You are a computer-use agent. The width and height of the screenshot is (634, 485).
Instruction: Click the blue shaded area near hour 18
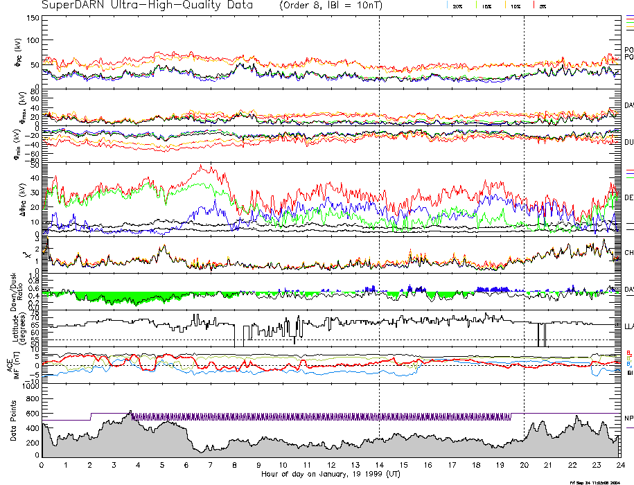click(491, 288)
